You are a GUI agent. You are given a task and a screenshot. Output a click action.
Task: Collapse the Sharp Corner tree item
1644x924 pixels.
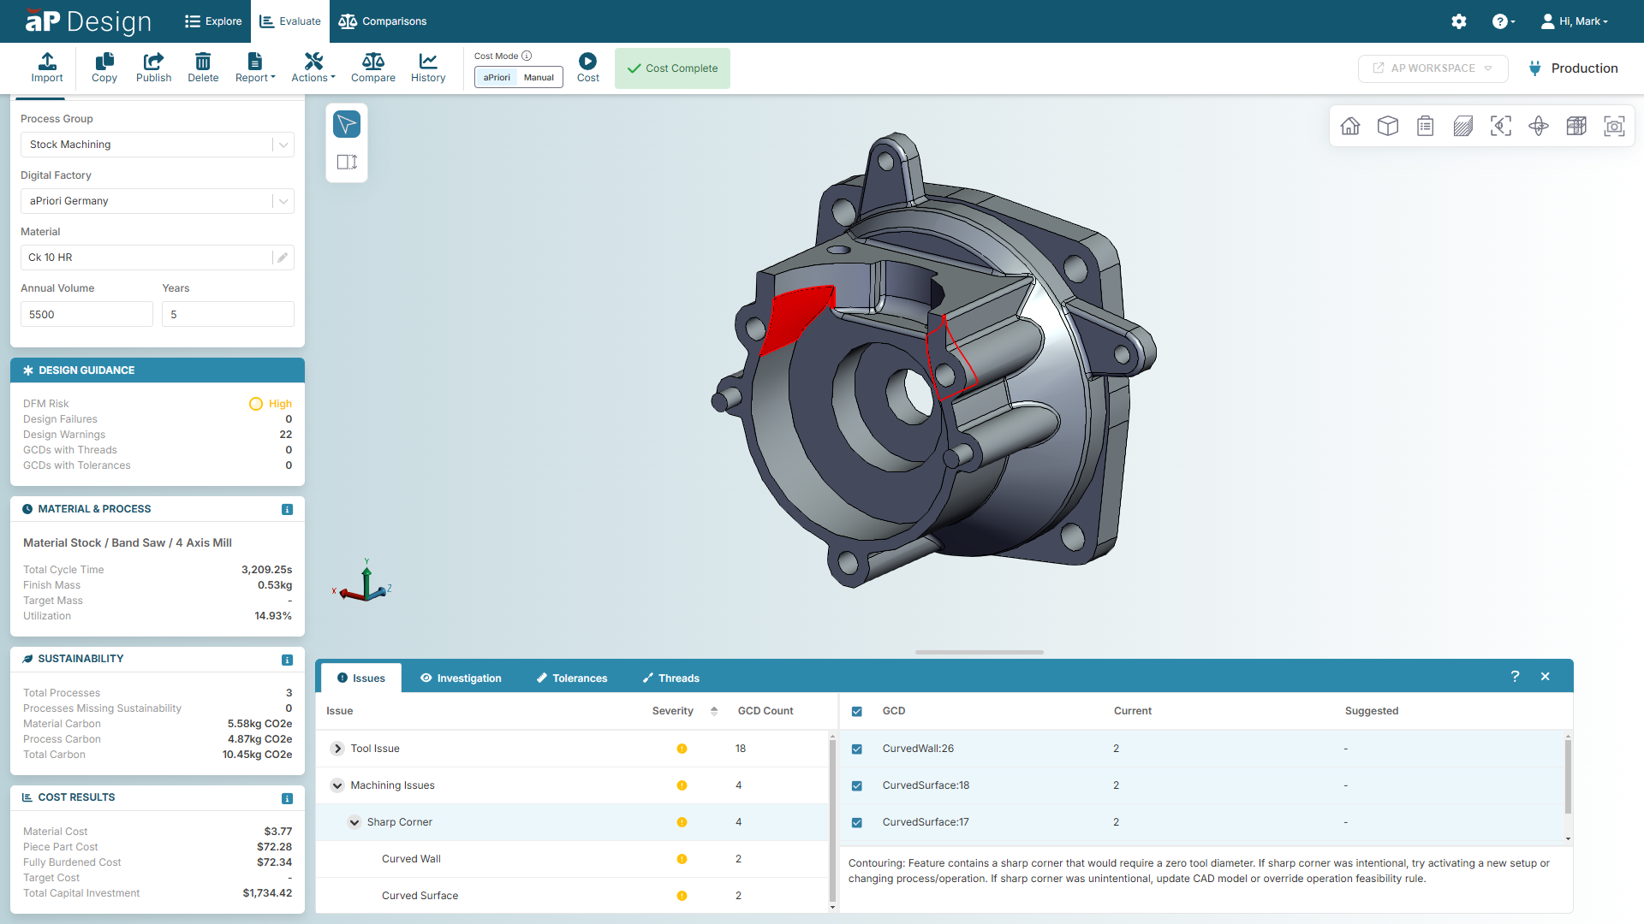click(354, 822)
